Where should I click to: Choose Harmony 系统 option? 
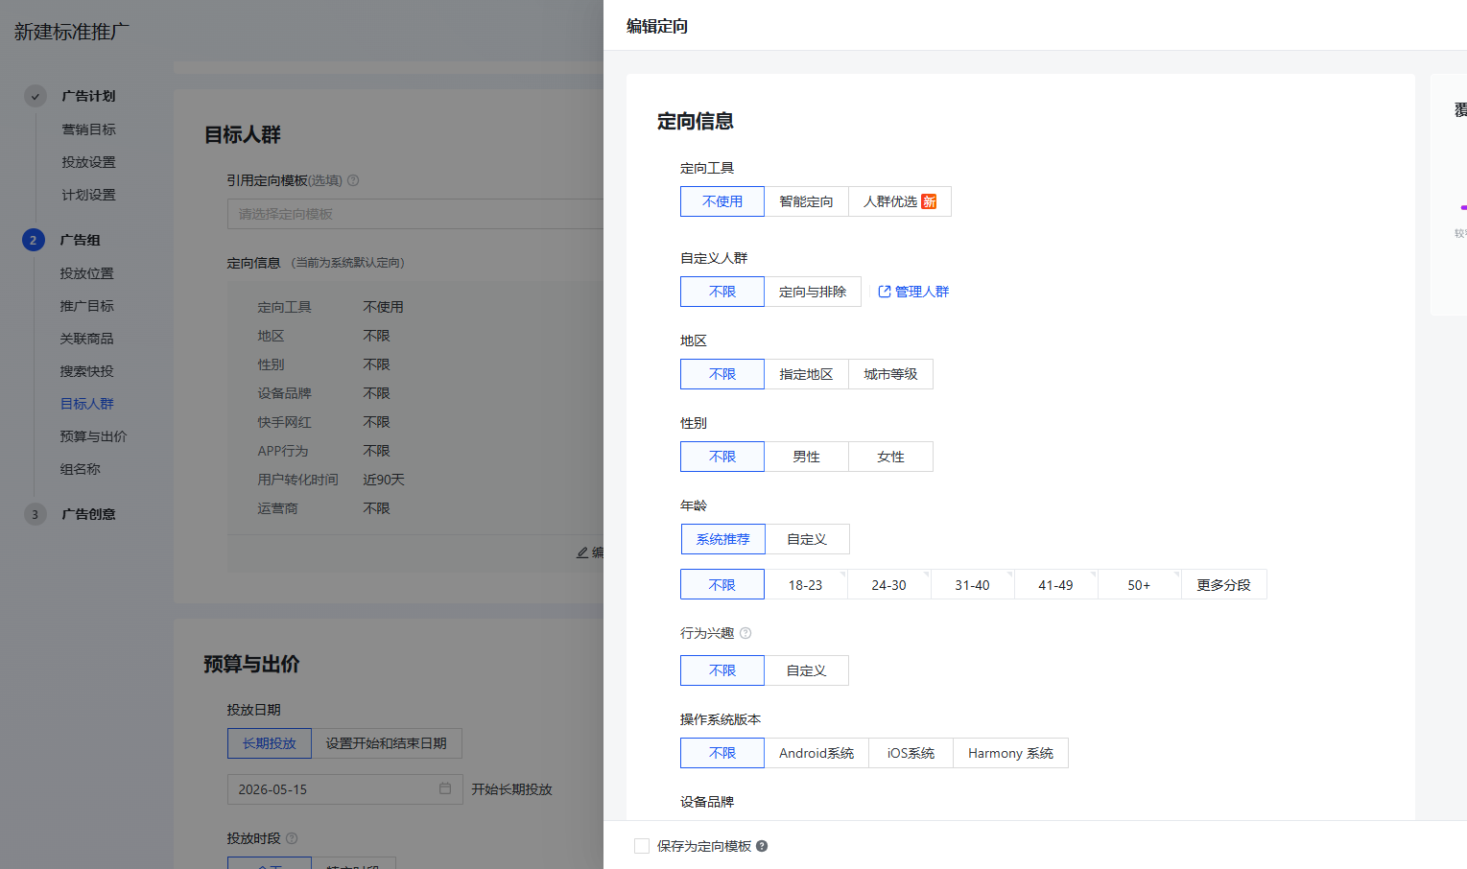1010,753
